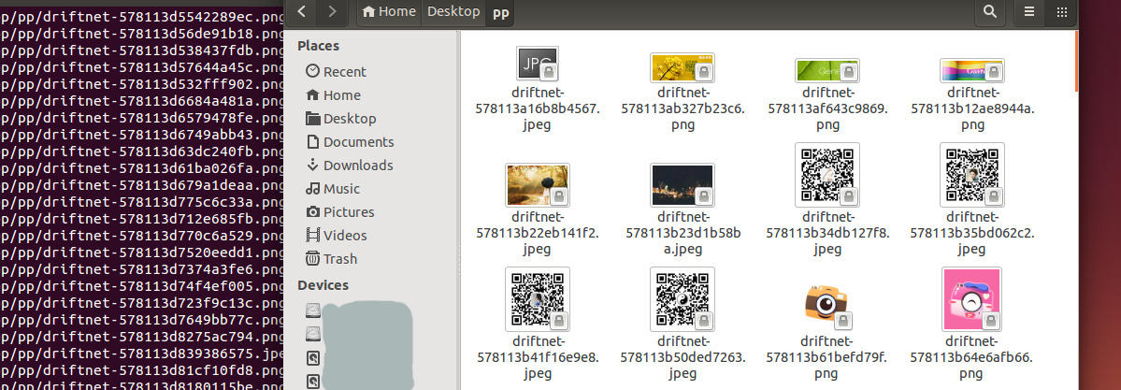Click file name driftnet-578113b12ae8944a.png label
1121x390 pixels.
click(972, 108)
